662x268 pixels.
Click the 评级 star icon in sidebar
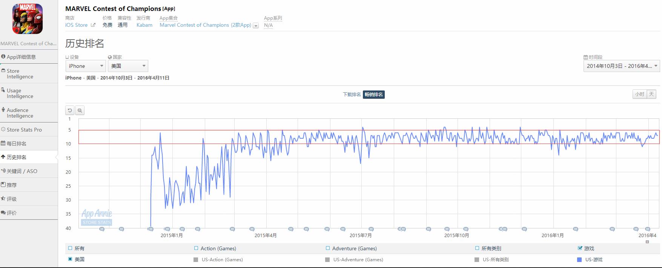pyautogui.click(x=3, y=199)
